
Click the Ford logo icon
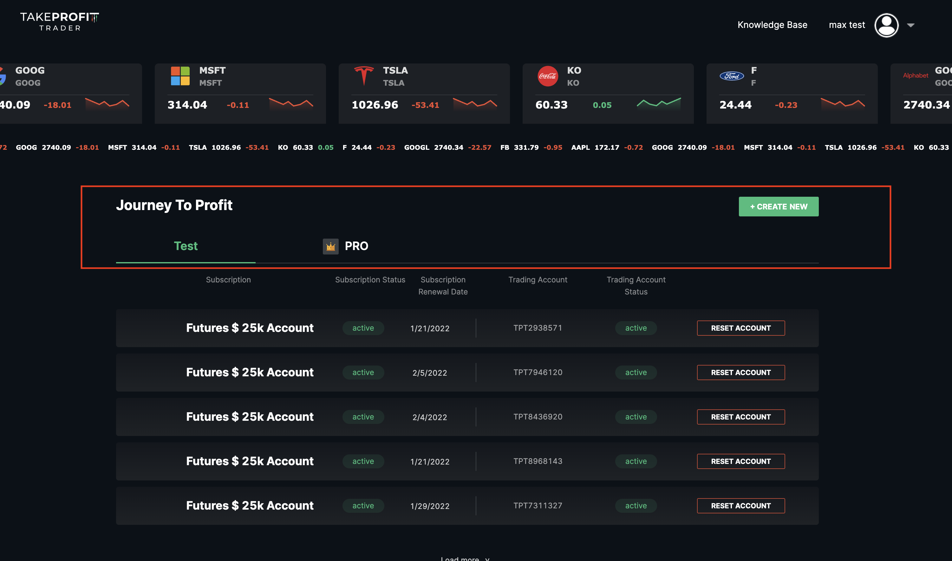(732, 76)
